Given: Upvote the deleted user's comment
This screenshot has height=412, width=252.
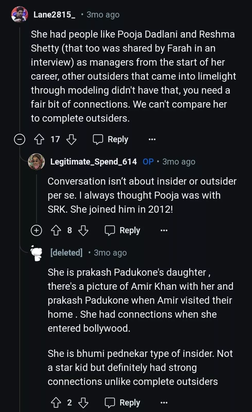Looking at the screenshot, I should (x=56, y=403).
